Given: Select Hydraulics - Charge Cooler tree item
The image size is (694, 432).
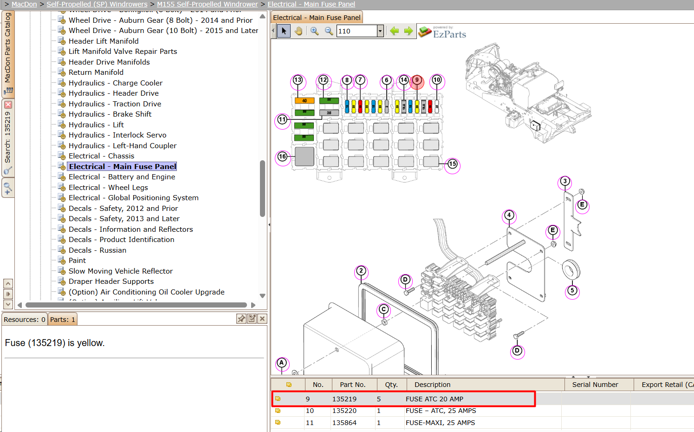Looking at the screenshot, I should pos(116,83).
